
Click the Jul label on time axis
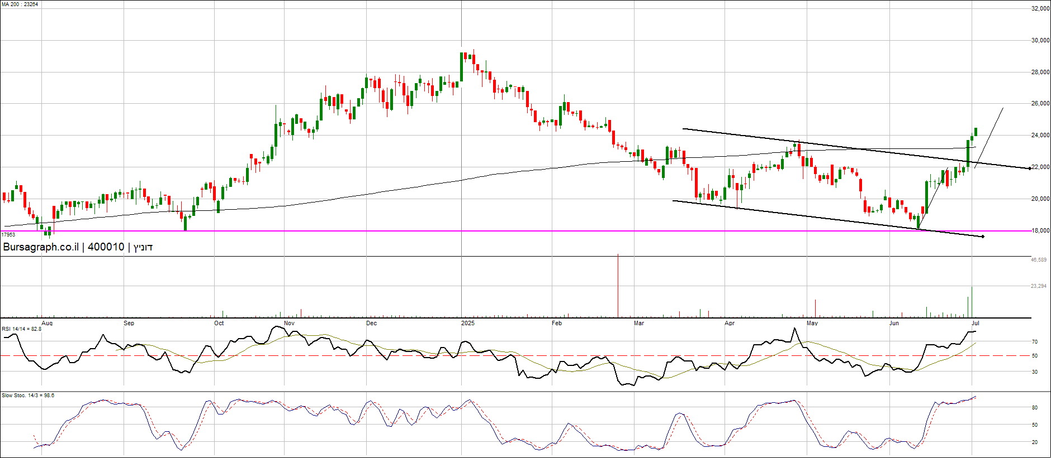pos(975,324)
